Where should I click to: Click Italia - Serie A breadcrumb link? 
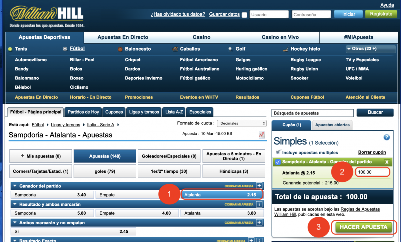[x=101, y=125]
